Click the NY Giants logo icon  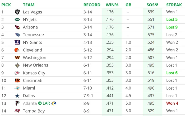coord(17,42)
